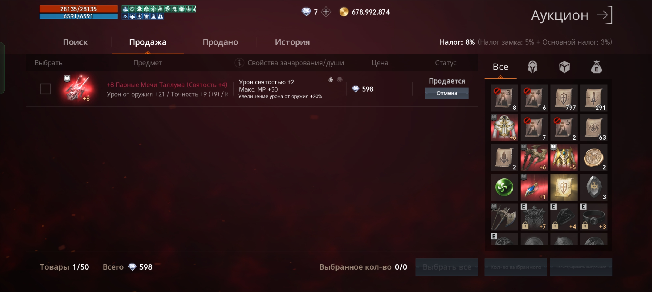Select the green swirl orb item

click(504, 187)
